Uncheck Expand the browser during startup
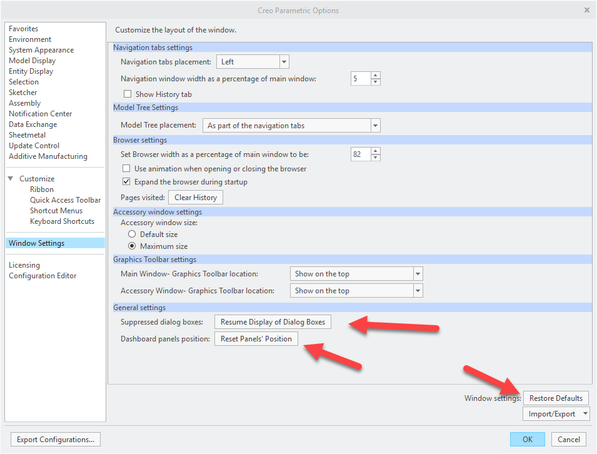 [x=126, y=182]
